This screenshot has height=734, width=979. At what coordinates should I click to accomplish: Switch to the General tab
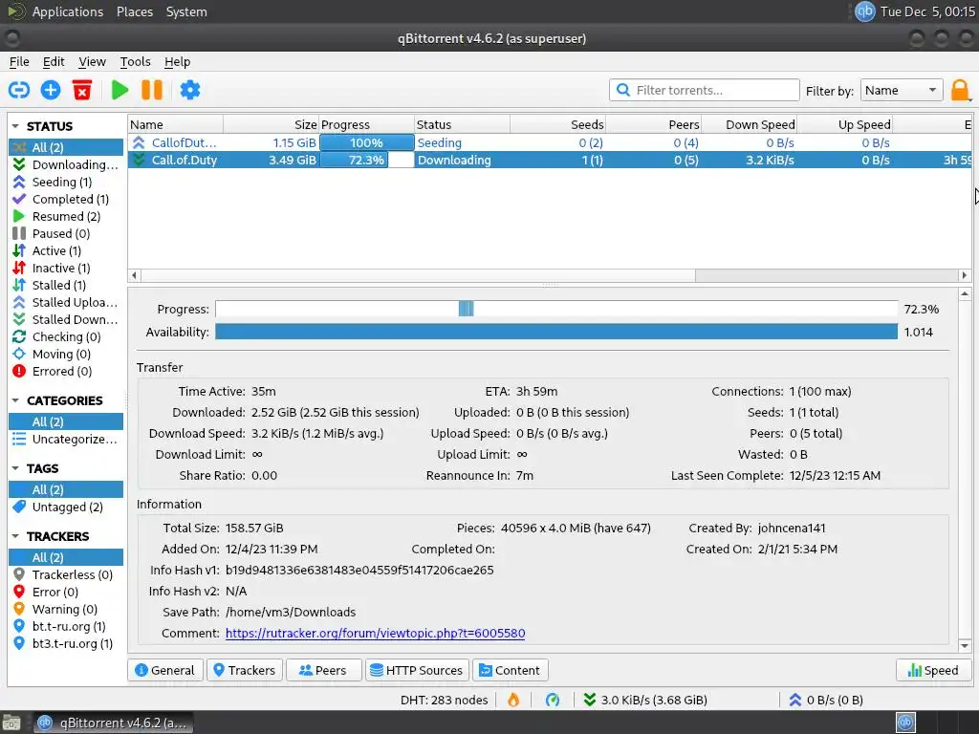click(165, 670)
